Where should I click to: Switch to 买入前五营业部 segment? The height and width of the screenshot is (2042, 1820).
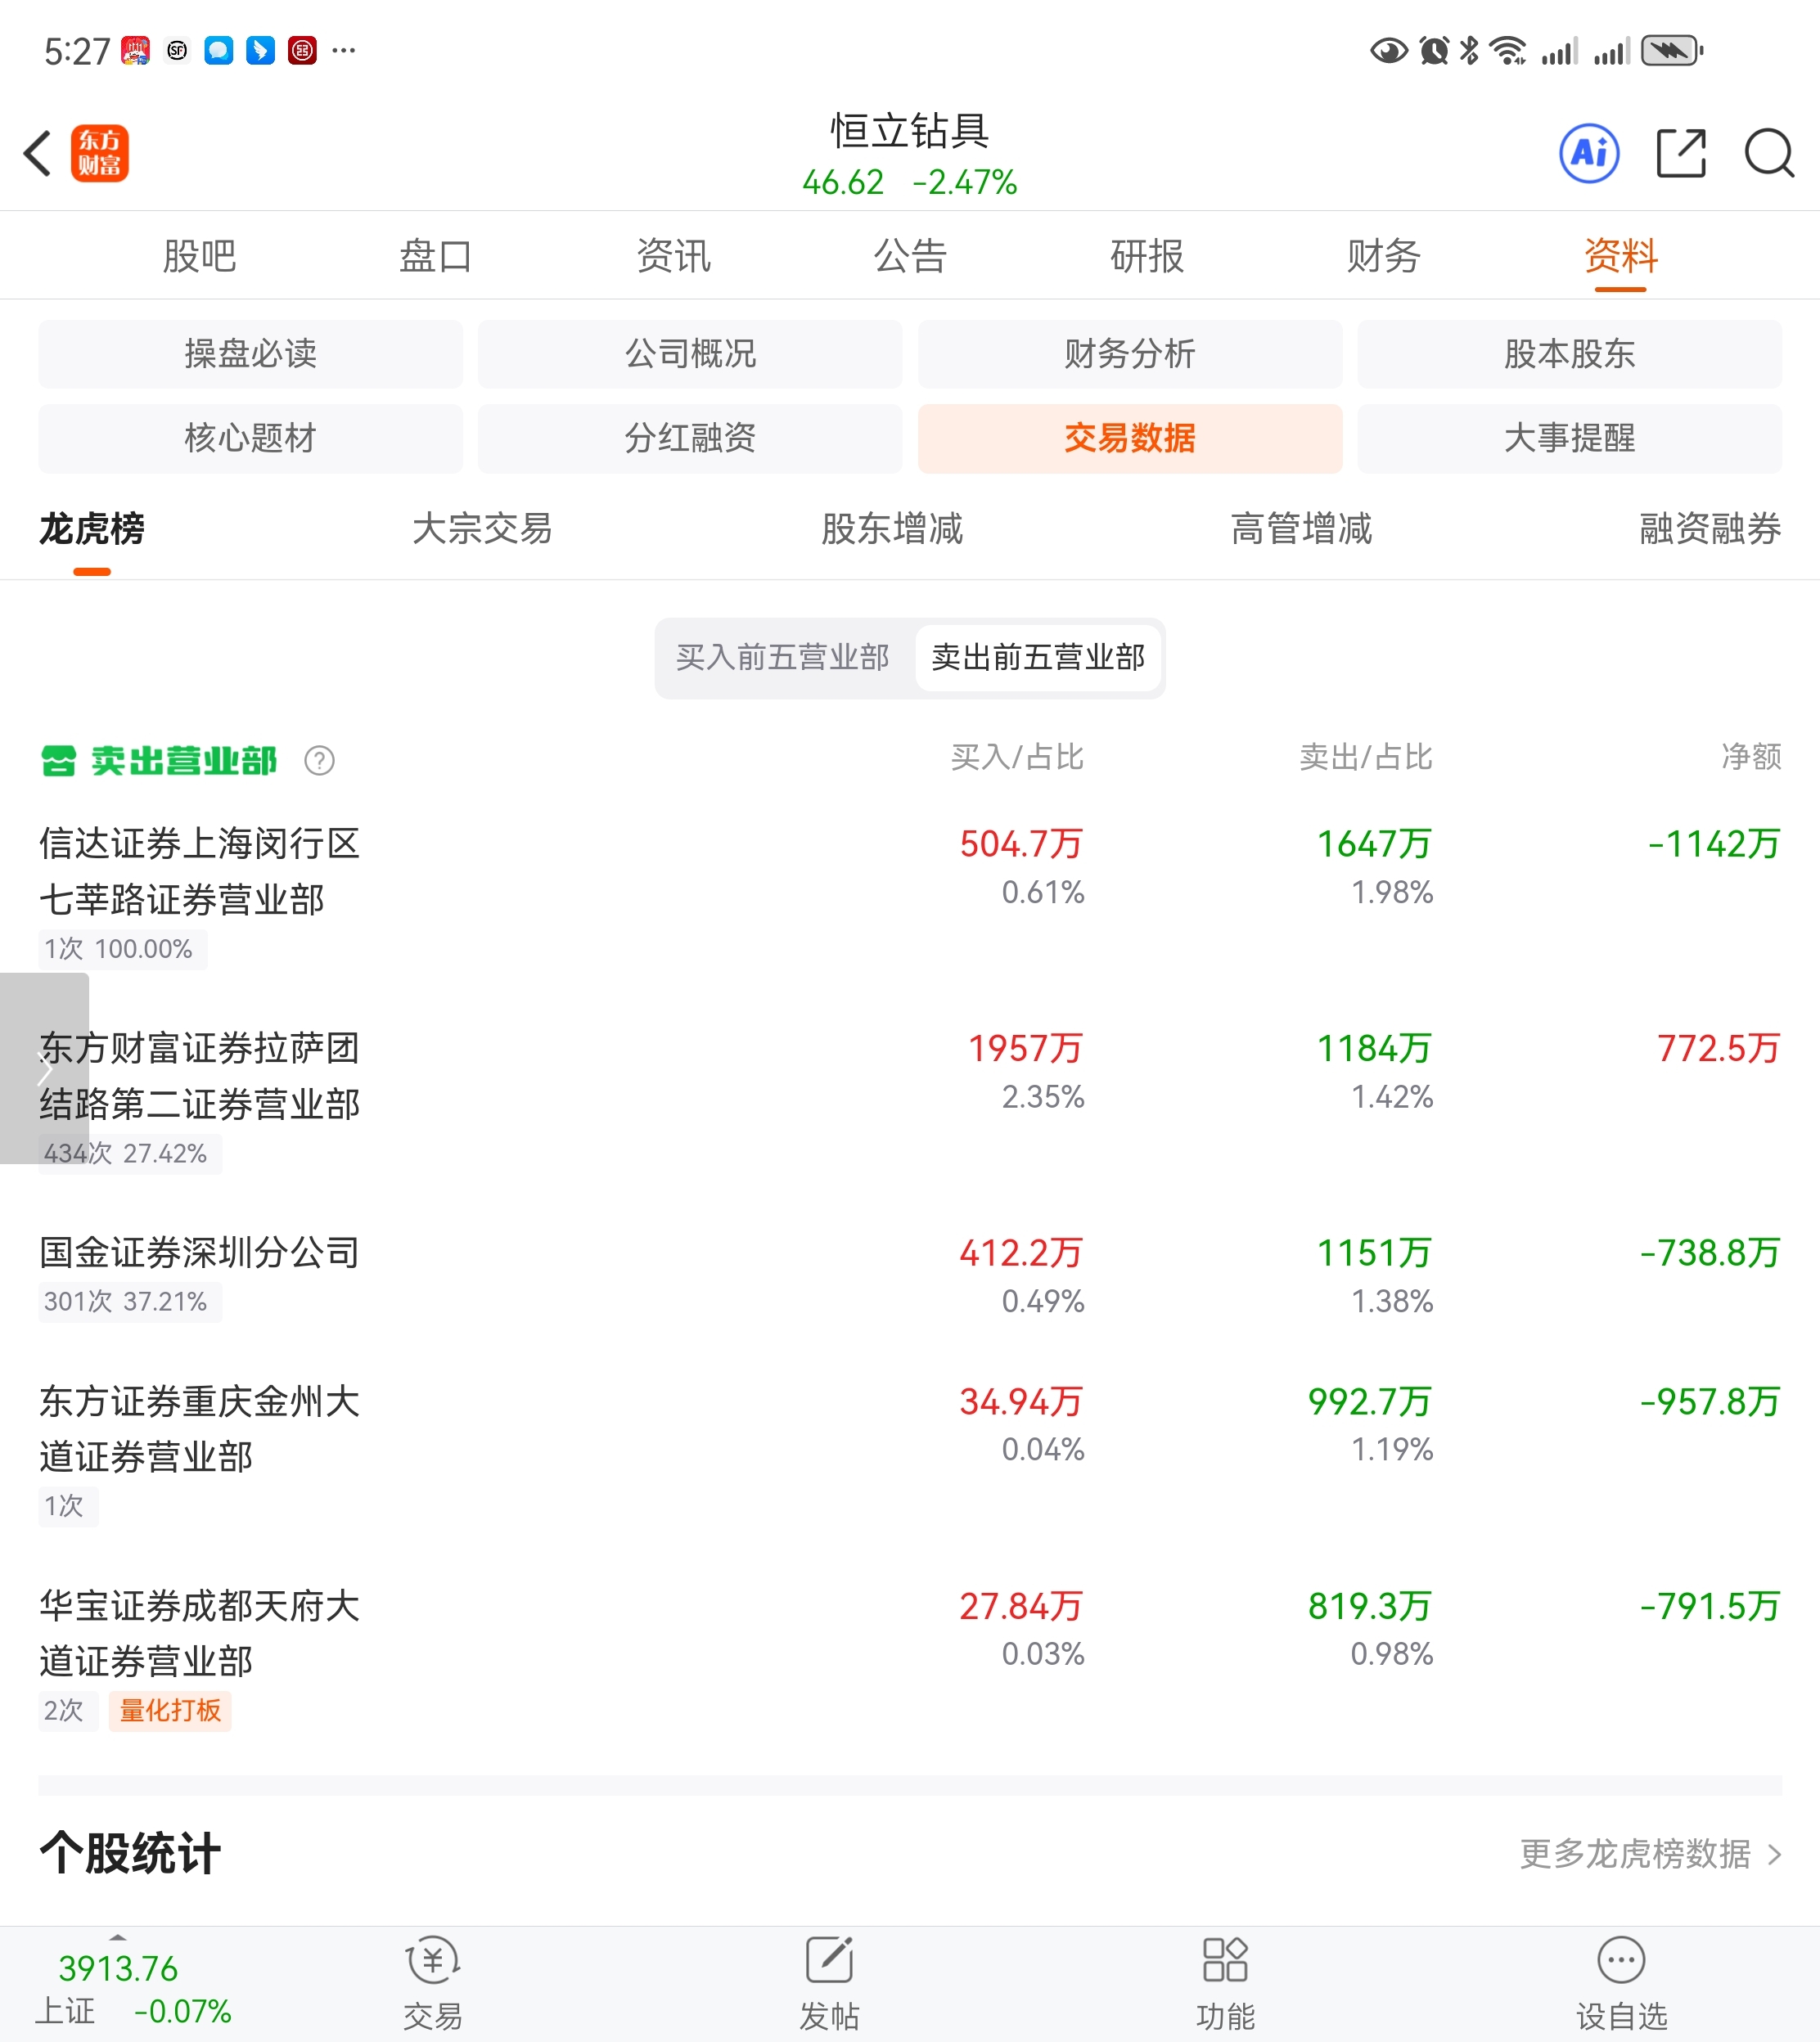[x=782, y=658]
